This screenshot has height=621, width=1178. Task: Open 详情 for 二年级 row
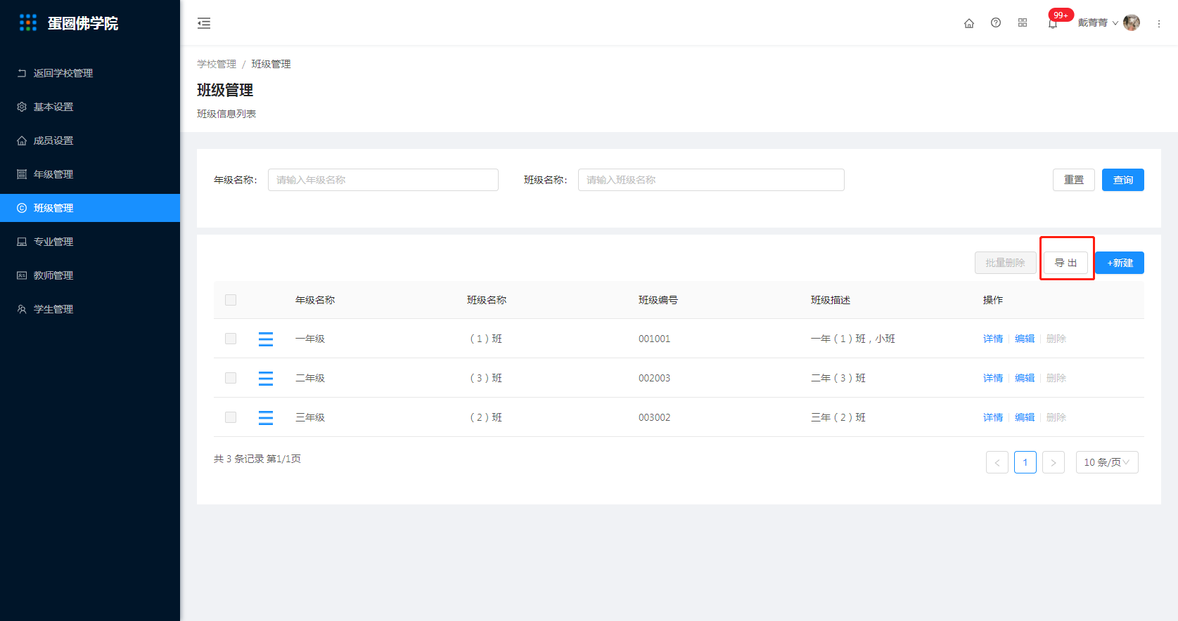coord(993,378)
